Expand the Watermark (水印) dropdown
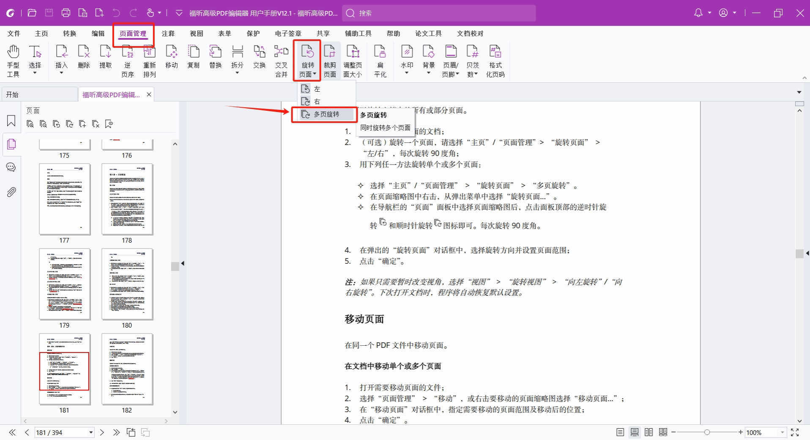 (x=407, y=73)
